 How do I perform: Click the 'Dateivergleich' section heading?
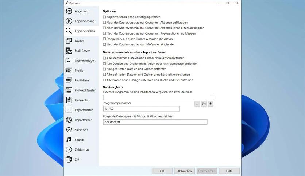pyautogui.click(x=113, y=87)
